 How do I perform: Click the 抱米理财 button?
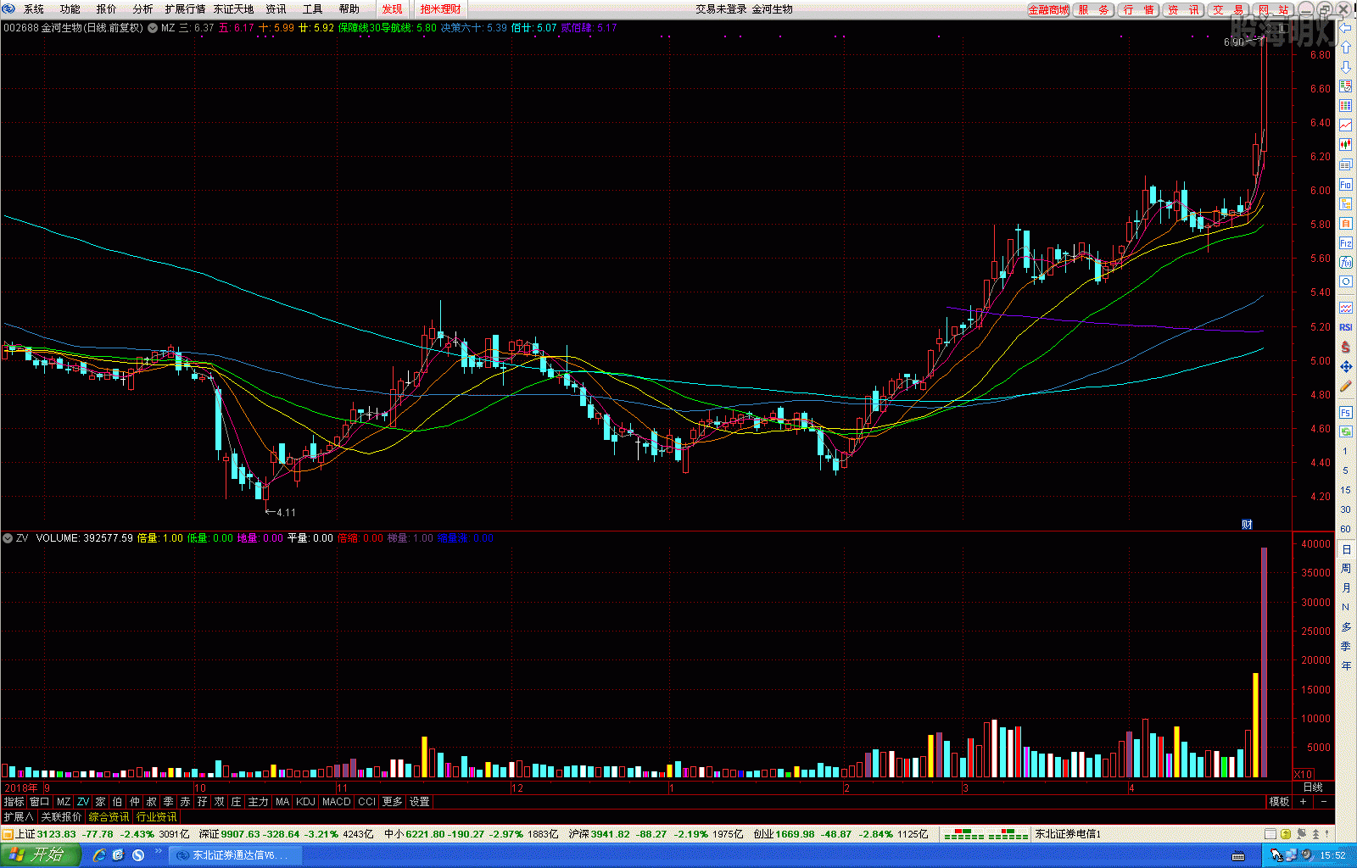pyautogui.click(x=440, y=9)
